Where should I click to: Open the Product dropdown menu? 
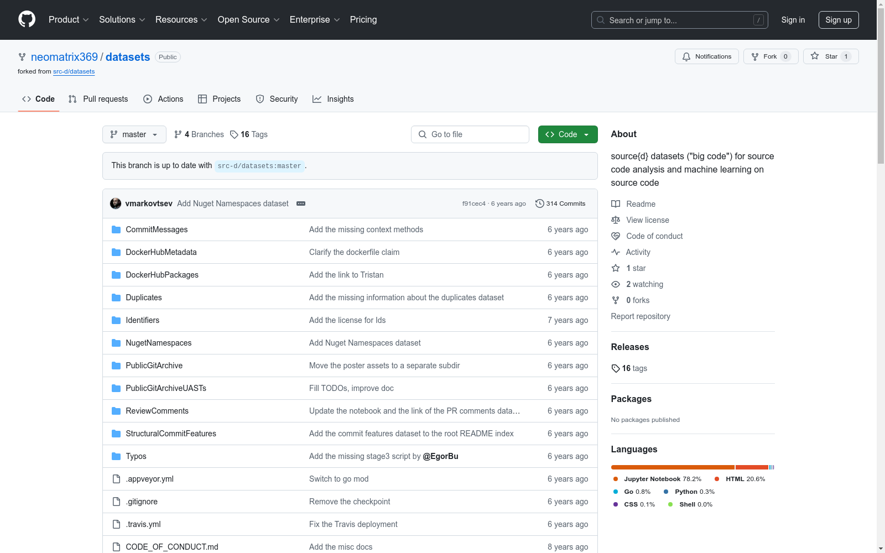coord(69,20)
